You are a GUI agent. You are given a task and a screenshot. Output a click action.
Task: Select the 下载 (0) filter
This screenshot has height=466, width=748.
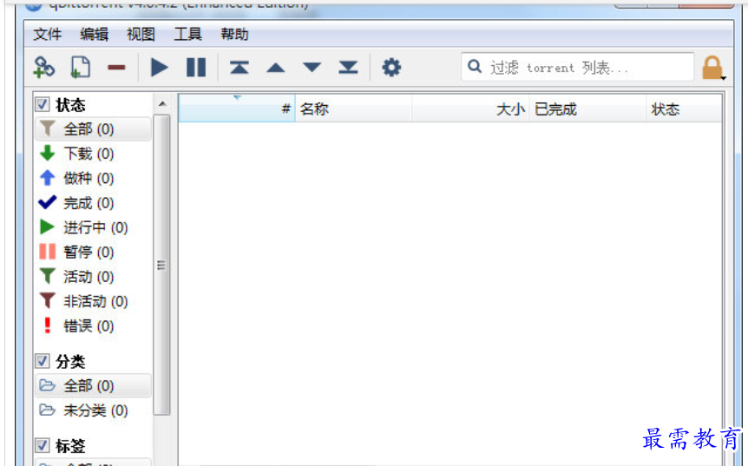pos(93,154)
